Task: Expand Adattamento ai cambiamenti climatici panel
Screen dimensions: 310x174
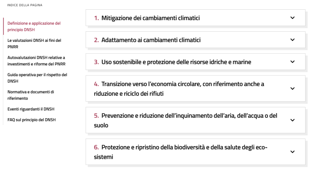Action: (151, 40)
